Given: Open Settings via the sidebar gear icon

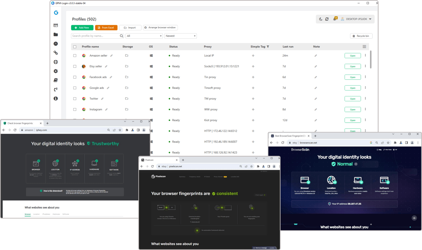Looking at the screenshot, I should [55, 71].
